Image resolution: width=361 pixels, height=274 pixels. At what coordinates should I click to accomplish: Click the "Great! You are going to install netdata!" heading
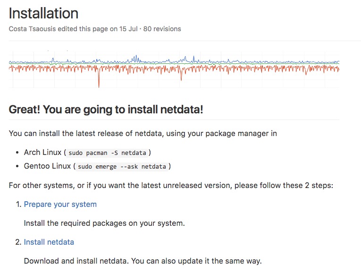(106, 110)
